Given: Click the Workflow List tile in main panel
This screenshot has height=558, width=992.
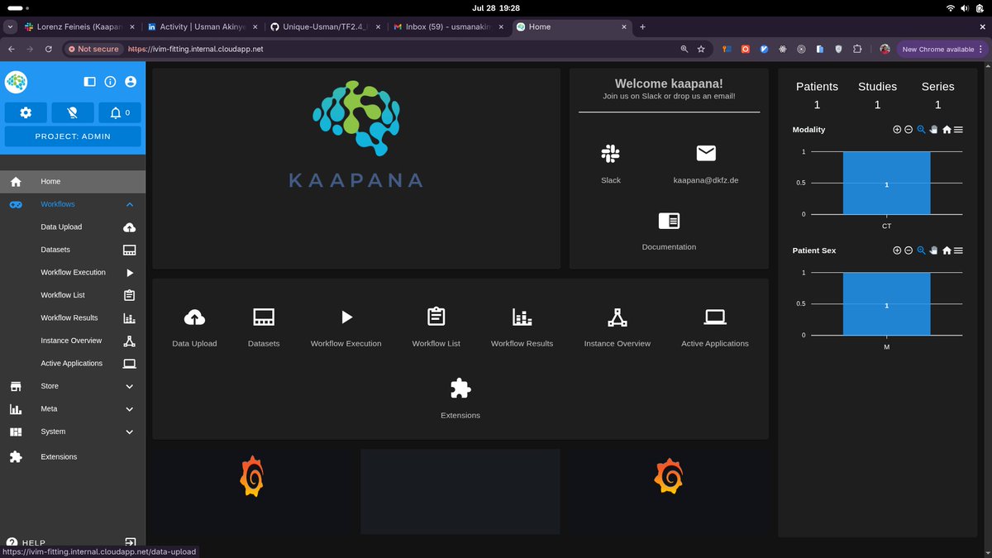Looking at the screenshot, I should (x=436, y=327).
